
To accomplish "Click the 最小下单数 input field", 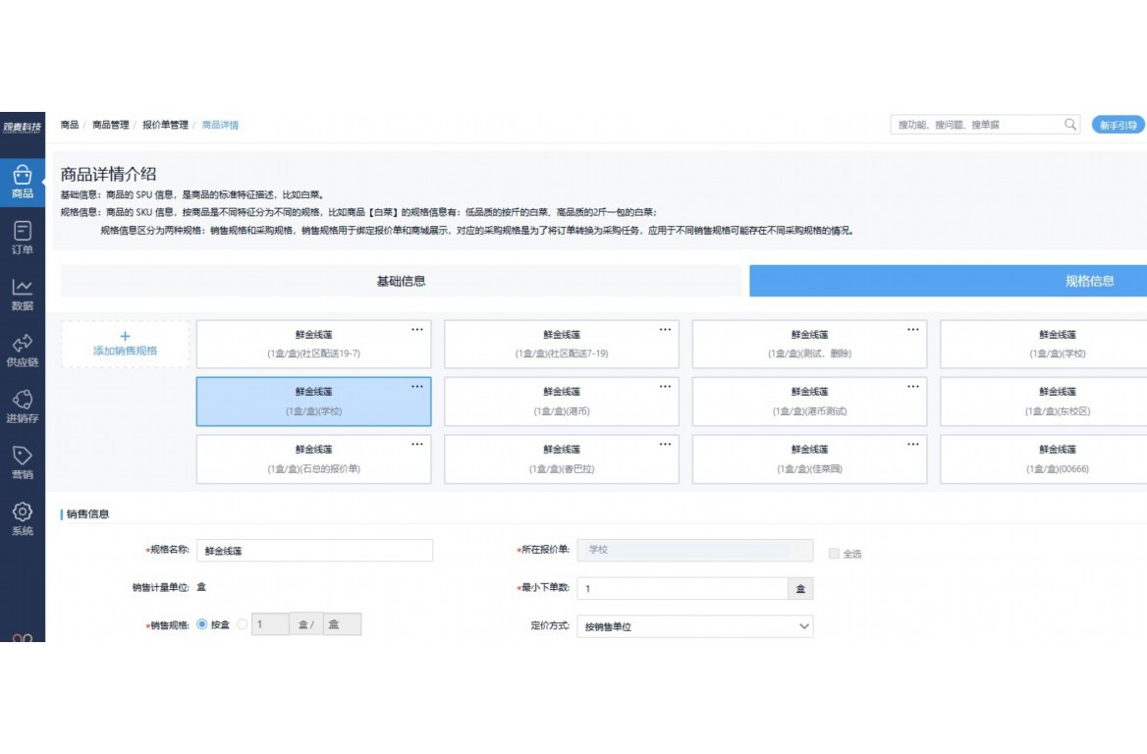I will [x=682, y=589].
